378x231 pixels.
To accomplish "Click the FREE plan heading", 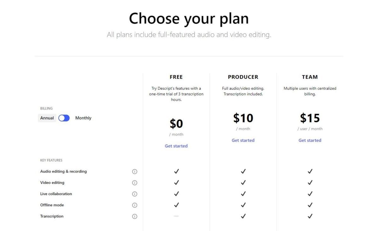I will pyautogui.click(x=176, y=77).
